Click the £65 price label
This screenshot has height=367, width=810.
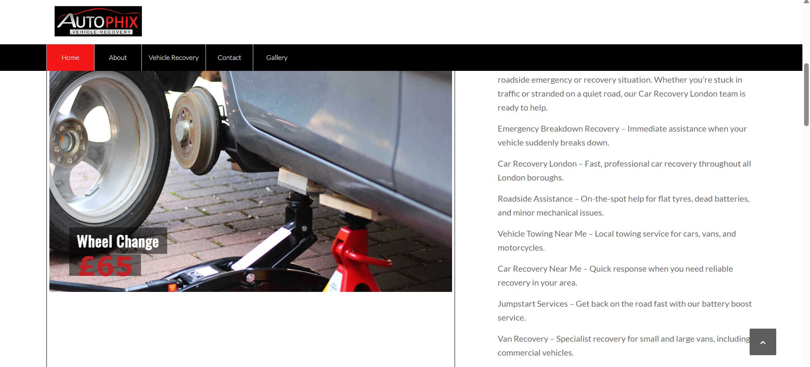[105, 265]
